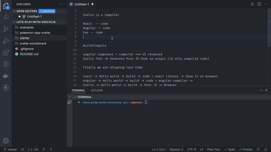Click the cloud sync icon in status bar
271x152 pixels.
(x=22, y=149)
